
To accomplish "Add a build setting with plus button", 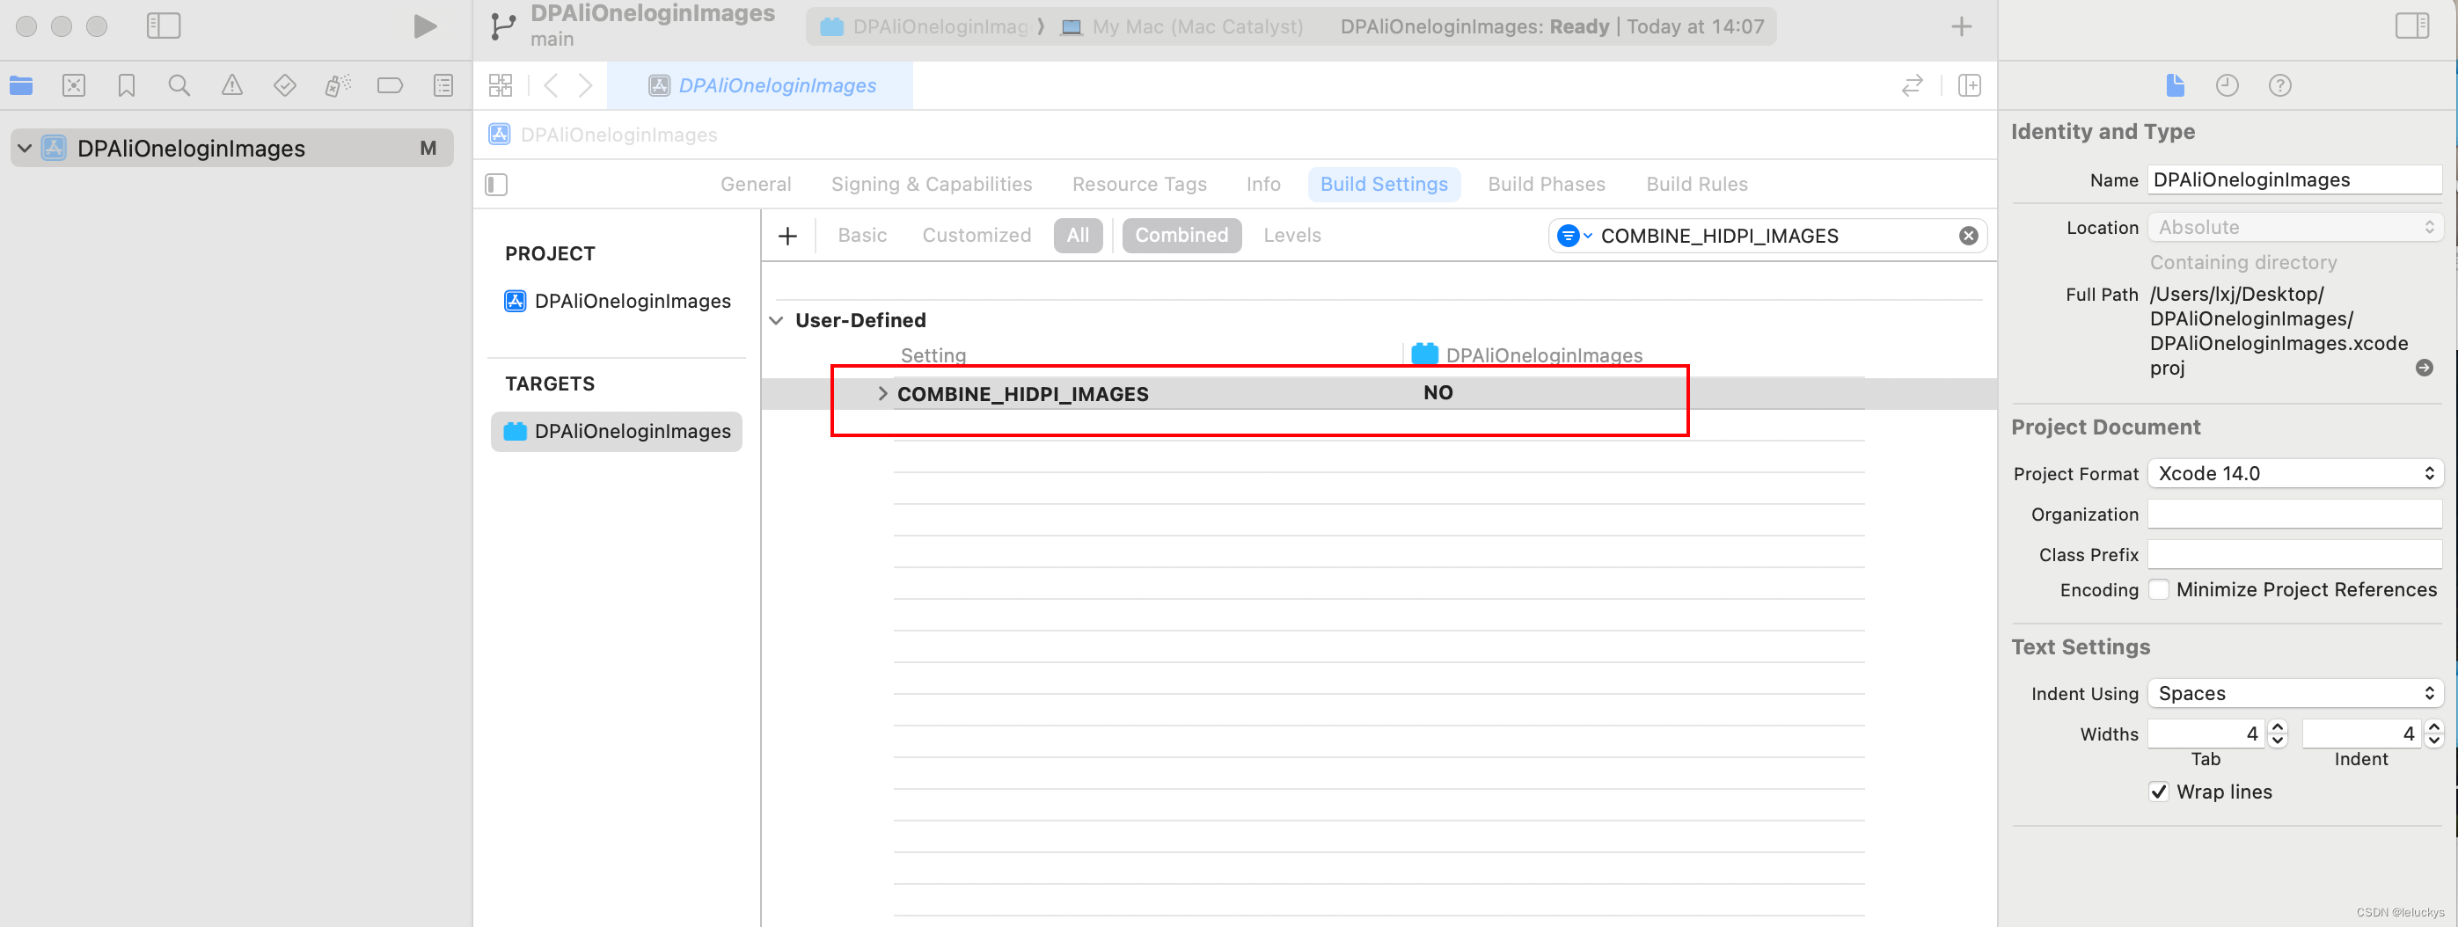I will 787,236.
